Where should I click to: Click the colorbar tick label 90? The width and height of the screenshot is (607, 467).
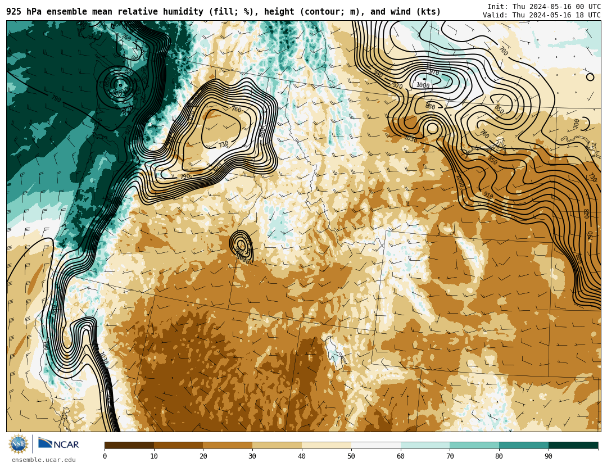549,456
